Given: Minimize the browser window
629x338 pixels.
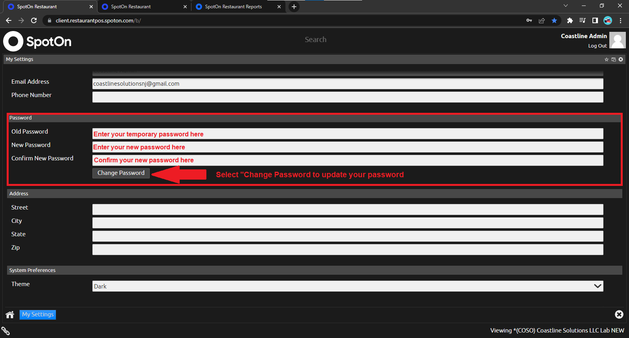Looking at the screenshot, I should (x=584, y=6).
